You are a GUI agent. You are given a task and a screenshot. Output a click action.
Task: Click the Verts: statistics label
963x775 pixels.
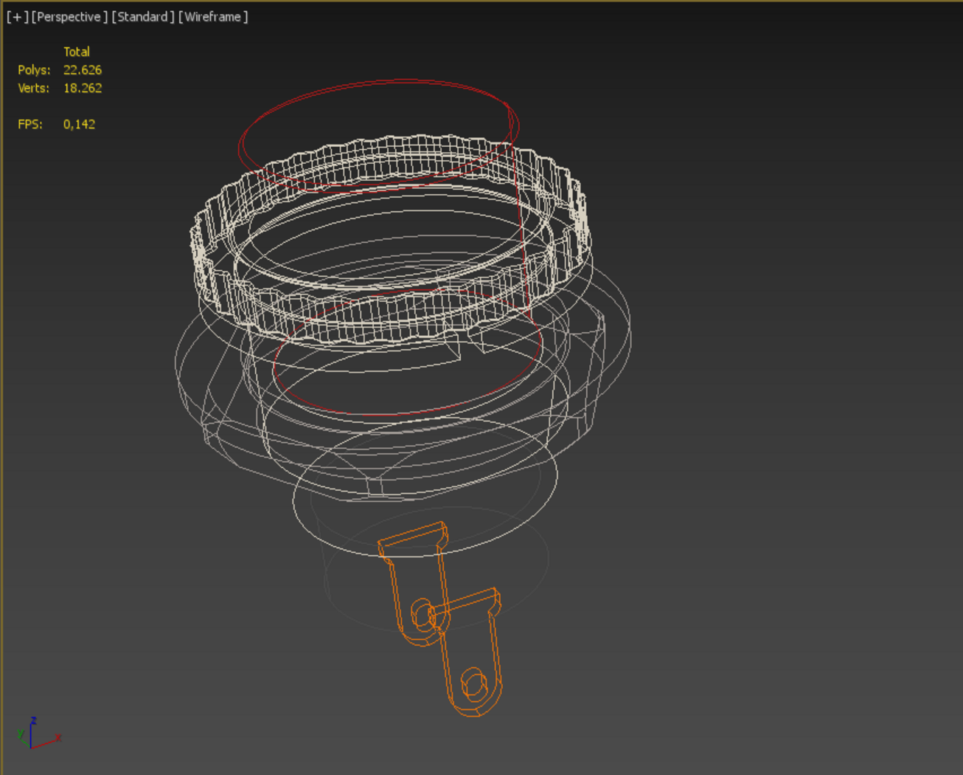coord(33,88)
